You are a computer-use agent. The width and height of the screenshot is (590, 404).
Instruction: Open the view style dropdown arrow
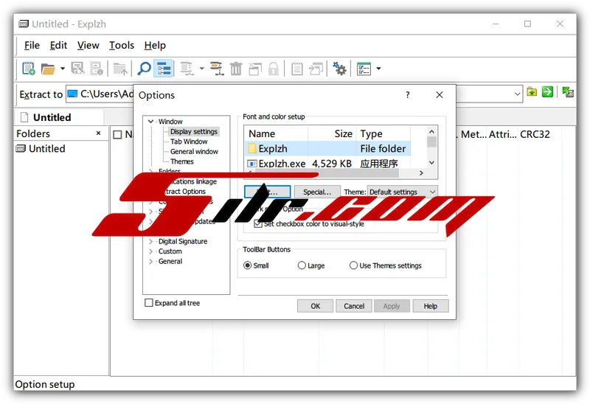click(x=378, y=69)
